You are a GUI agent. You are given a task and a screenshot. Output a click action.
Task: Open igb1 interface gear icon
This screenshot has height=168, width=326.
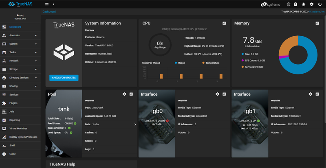[311, 94]
